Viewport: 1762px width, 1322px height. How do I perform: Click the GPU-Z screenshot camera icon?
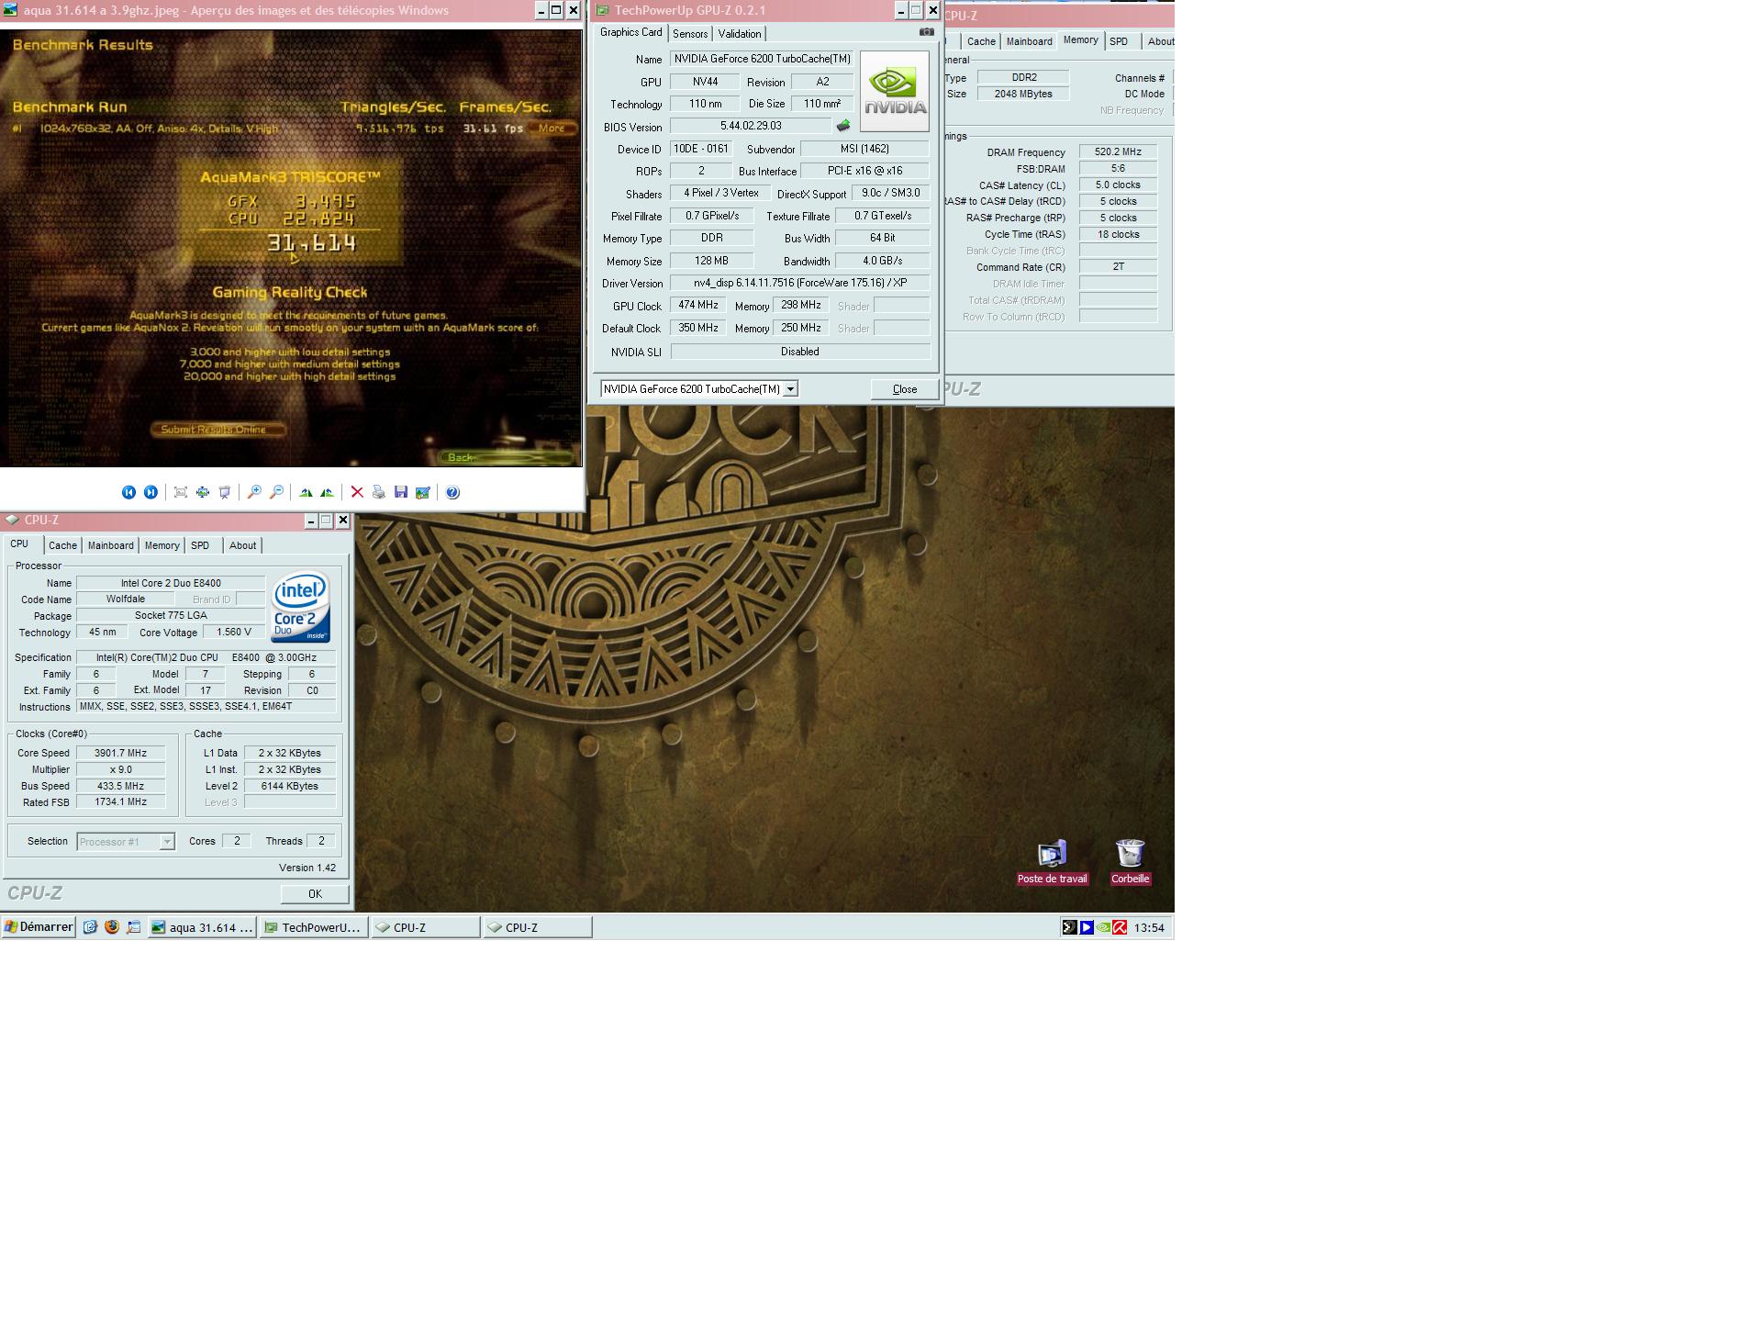coord(927,32)
